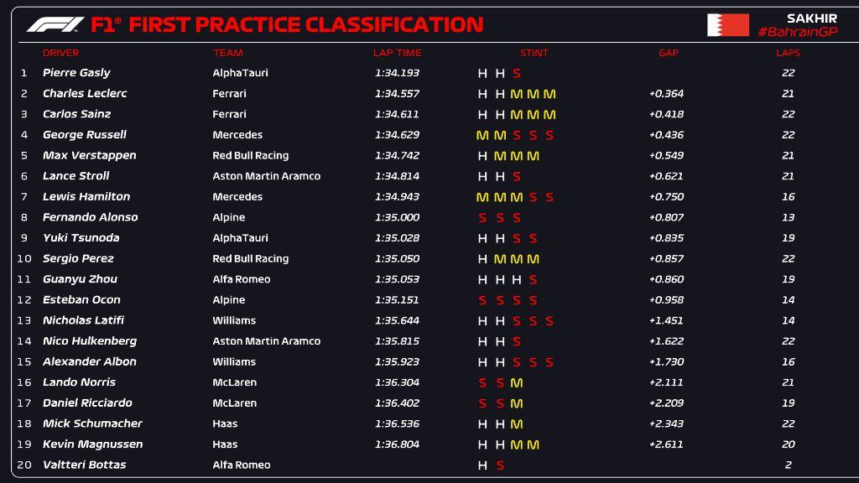
Task: Select the soft tyre icon in Bottas's row
Action: click(500, 465)
